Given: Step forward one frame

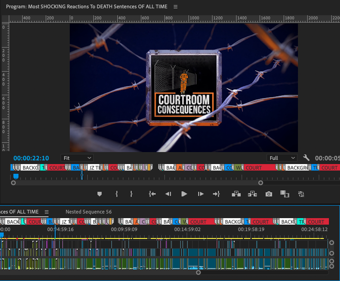Looking at the screenshot, I should pos(200,194).
